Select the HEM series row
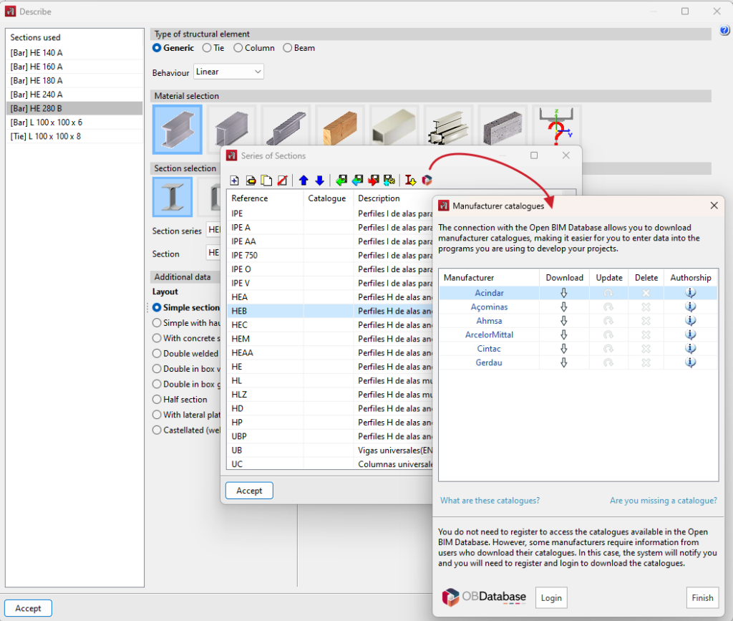 pyautogui.click(x=329, y=339)
